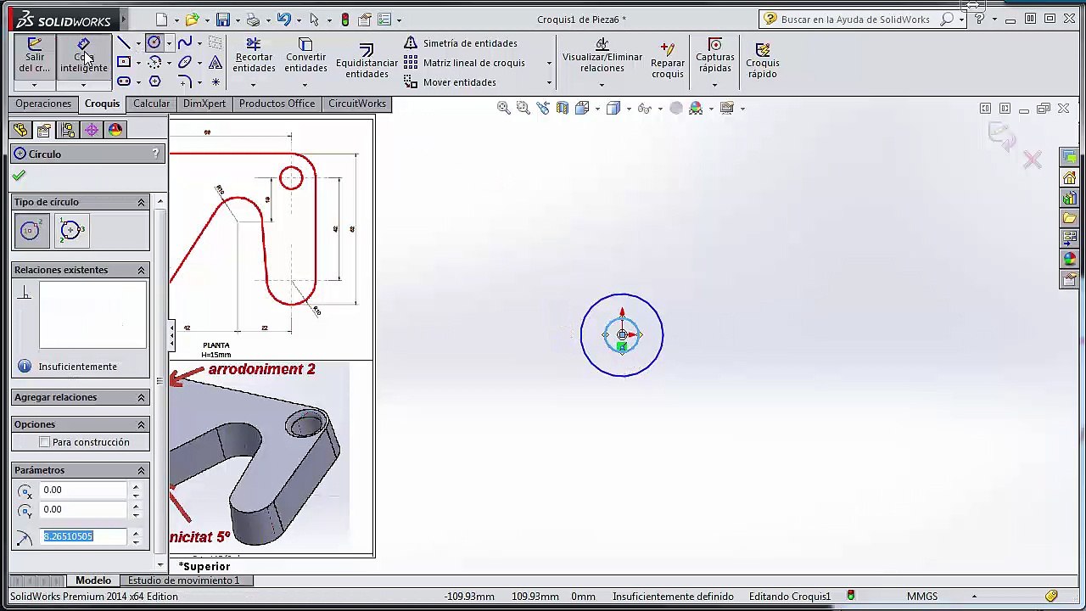1086x611 pixels.
Task: Click Matriz lineal de croquis
Action: coord(465,63)
